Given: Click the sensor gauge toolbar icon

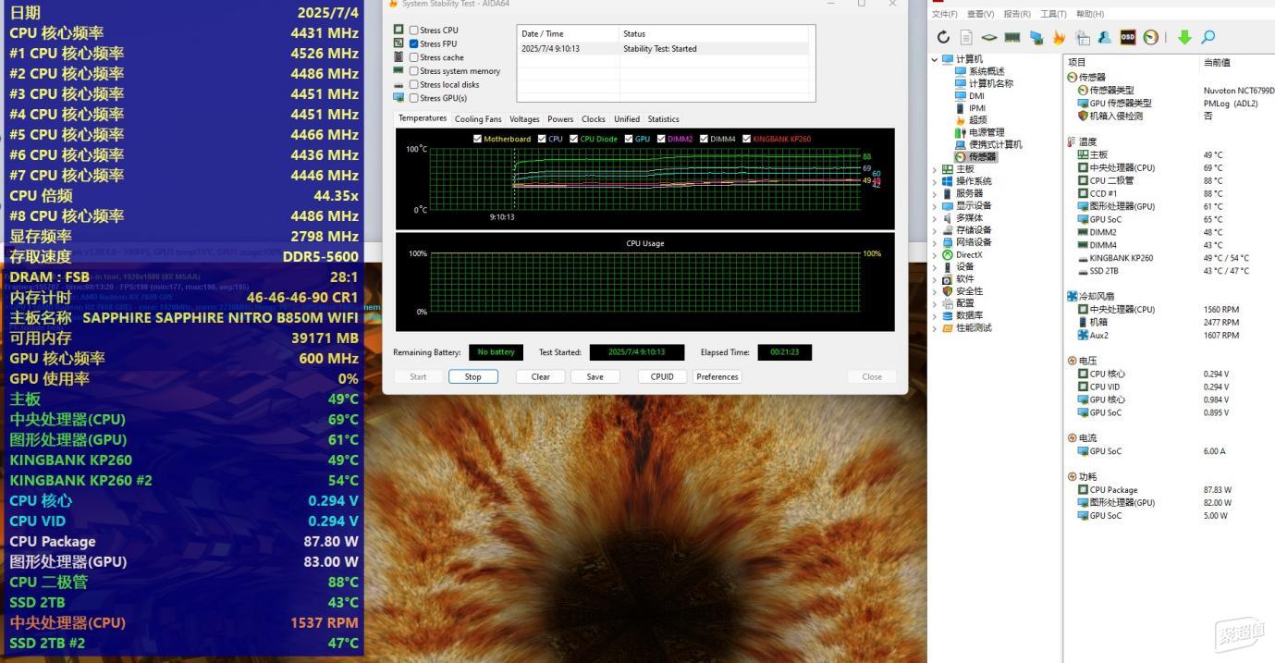Looking at the screenshot, I should (x=1151, y=37).
